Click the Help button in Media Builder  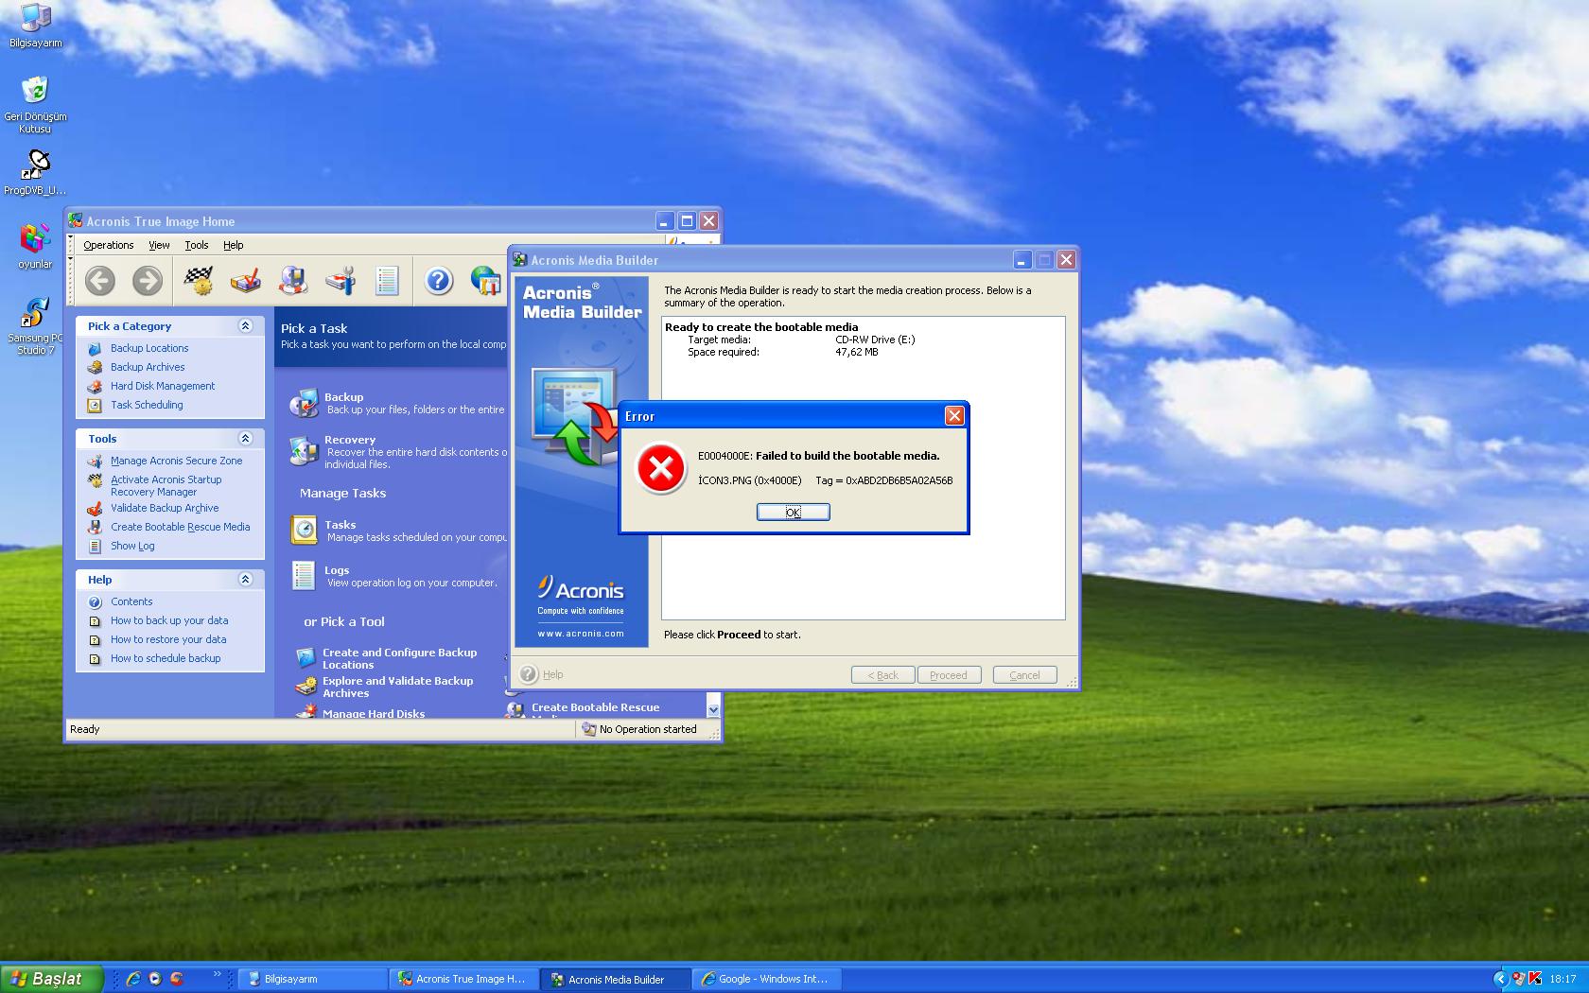point(542,674)
